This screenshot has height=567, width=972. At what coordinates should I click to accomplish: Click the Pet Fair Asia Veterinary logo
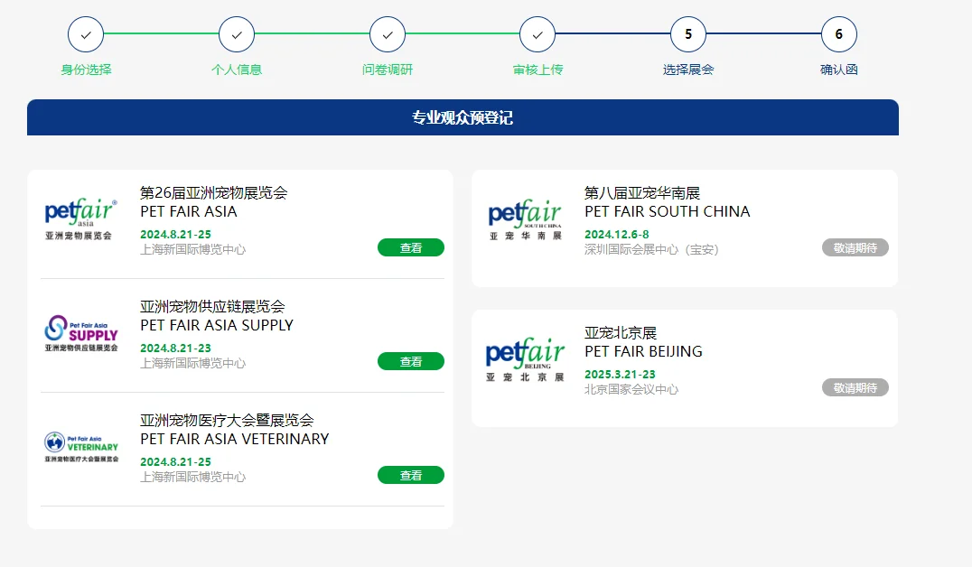coord(80,447)
